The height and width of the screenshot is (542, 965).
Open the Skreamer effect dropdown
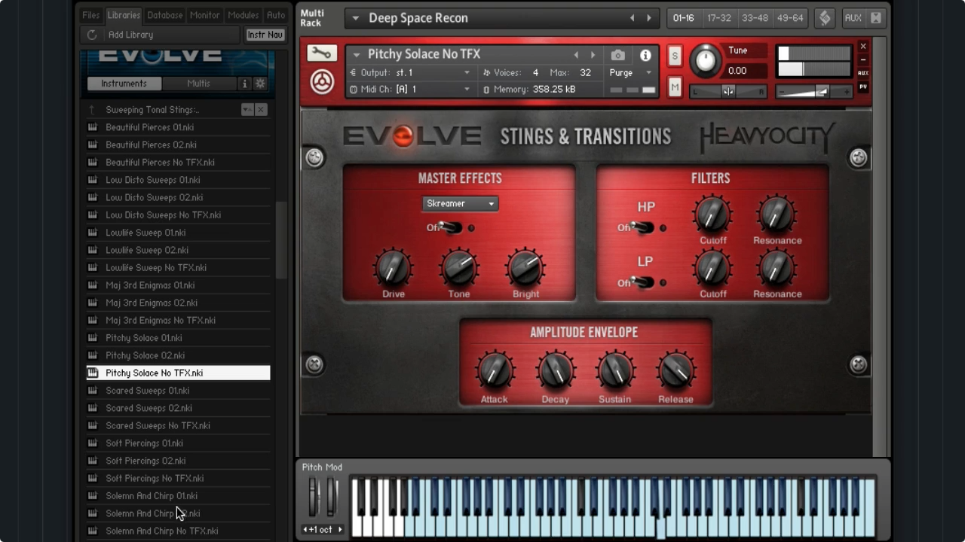[x=460, y=203]
